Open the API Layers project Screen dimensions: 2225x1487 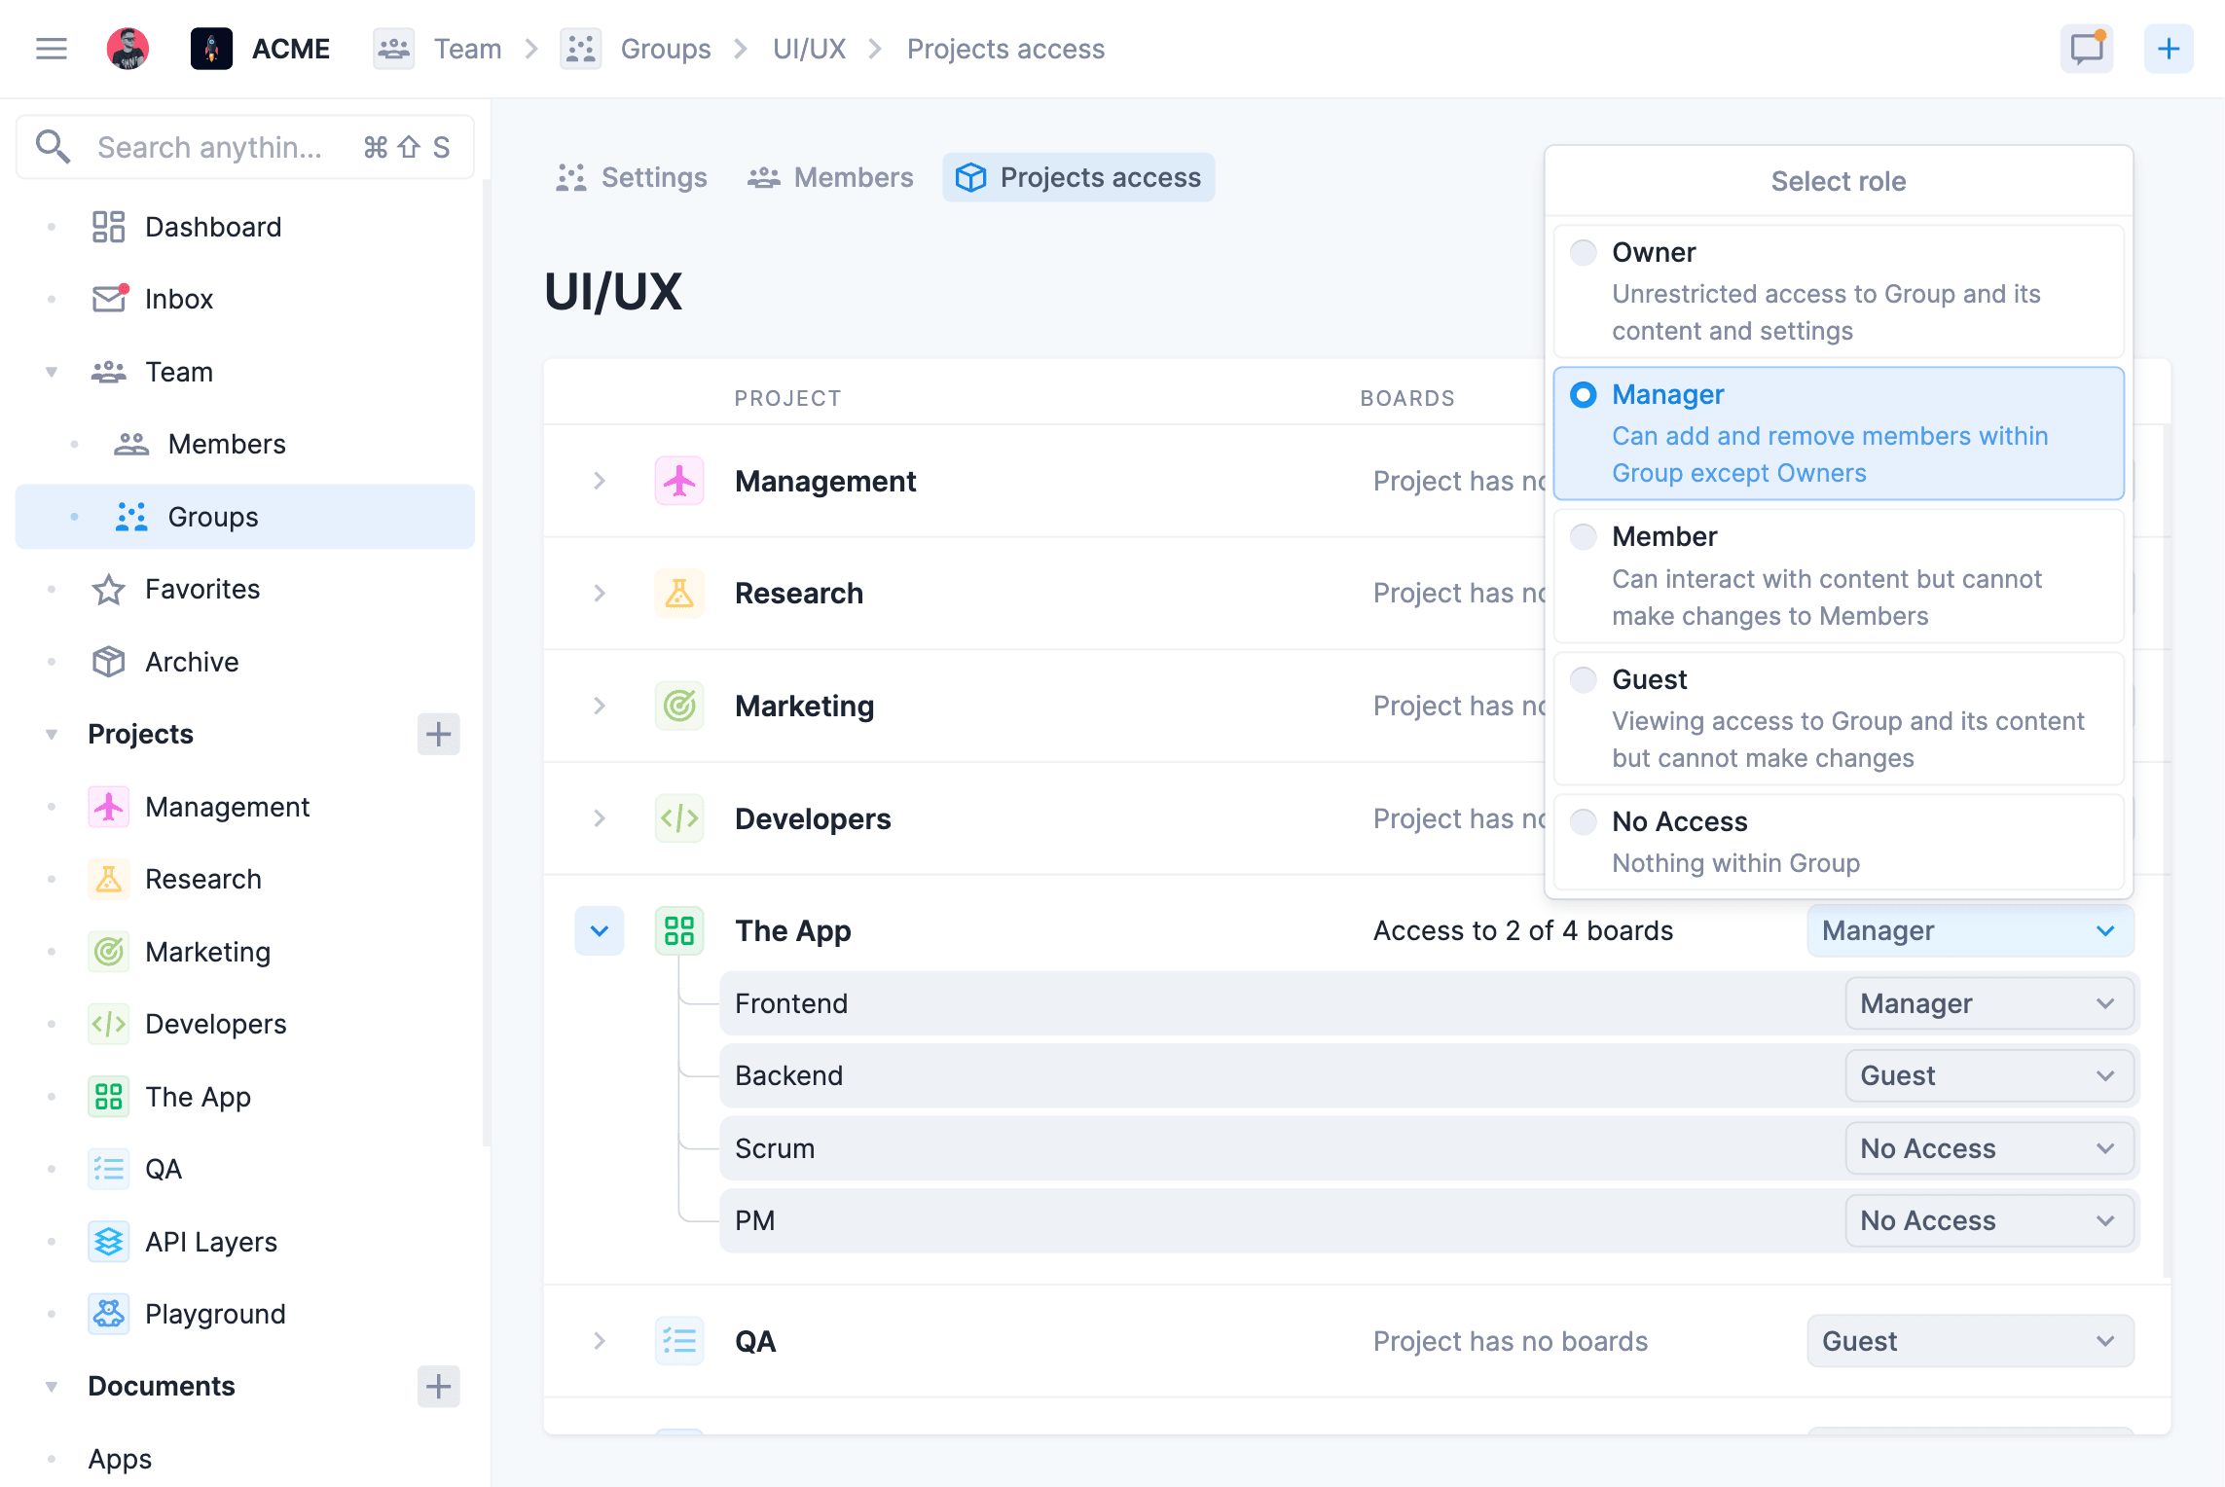(x=210, y=1242)
